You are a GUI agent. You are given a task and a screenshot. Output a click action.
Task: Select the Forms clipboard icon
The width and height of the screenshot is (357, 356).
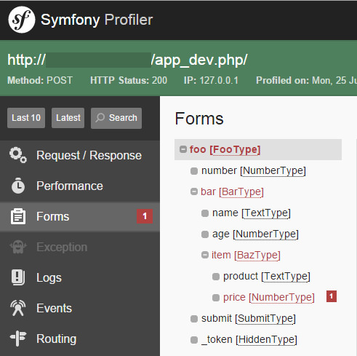pyautogui.click(x=18, y=216)
